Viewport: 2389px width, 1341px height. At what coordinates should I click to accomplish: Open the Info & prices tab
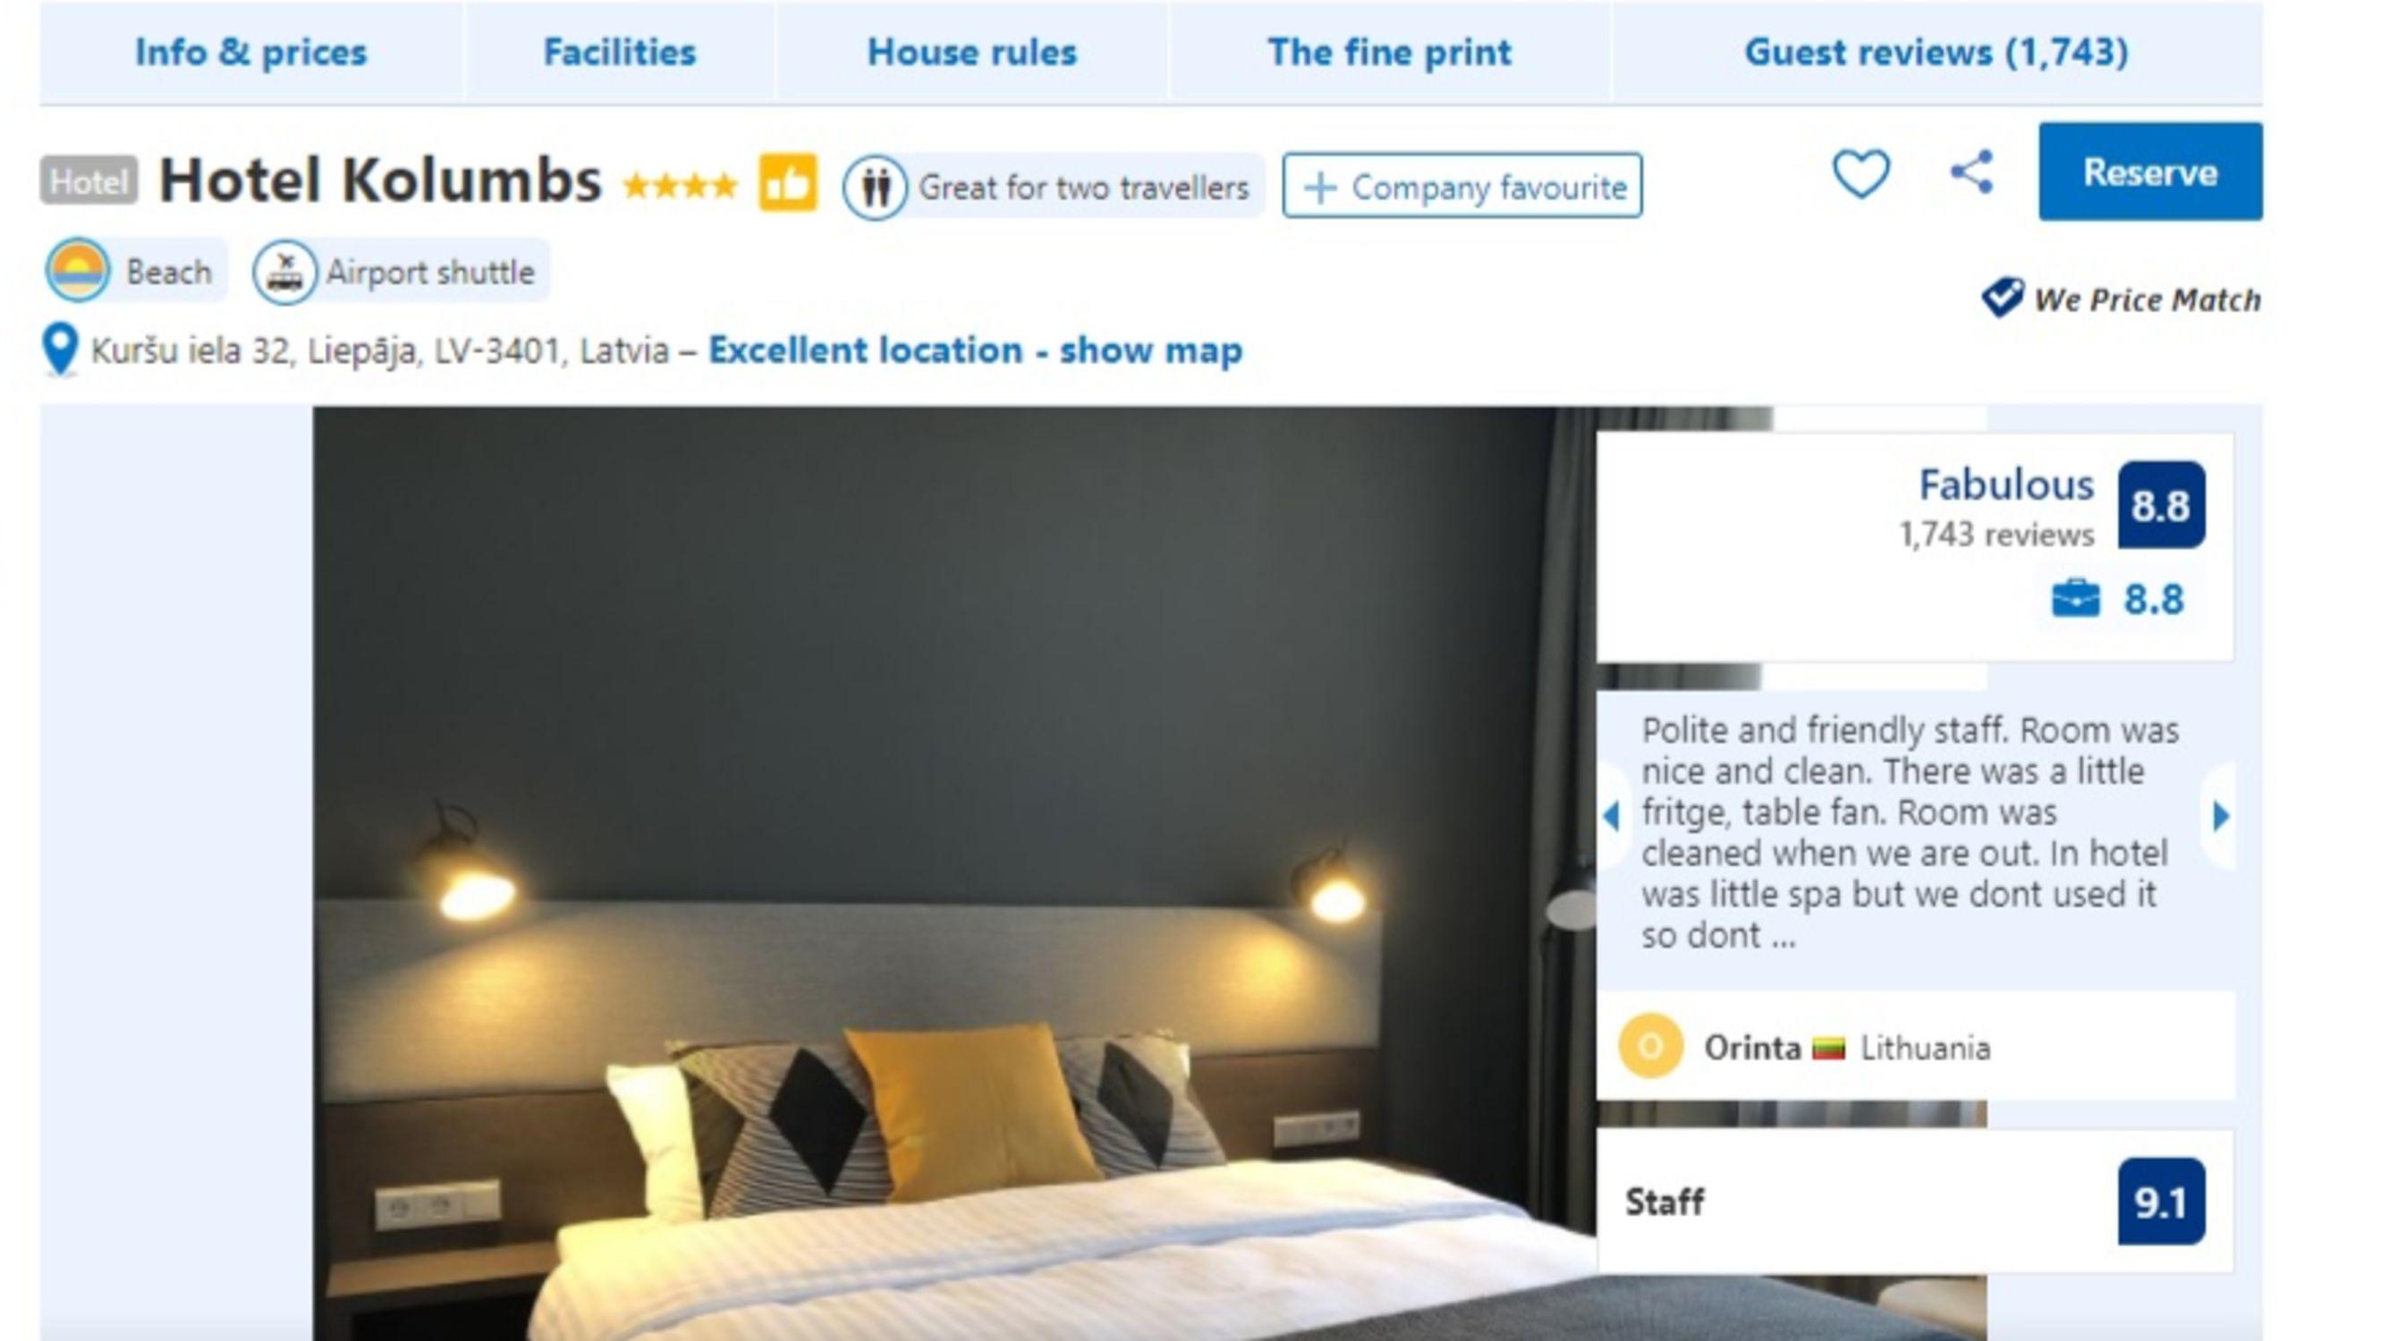251,52
